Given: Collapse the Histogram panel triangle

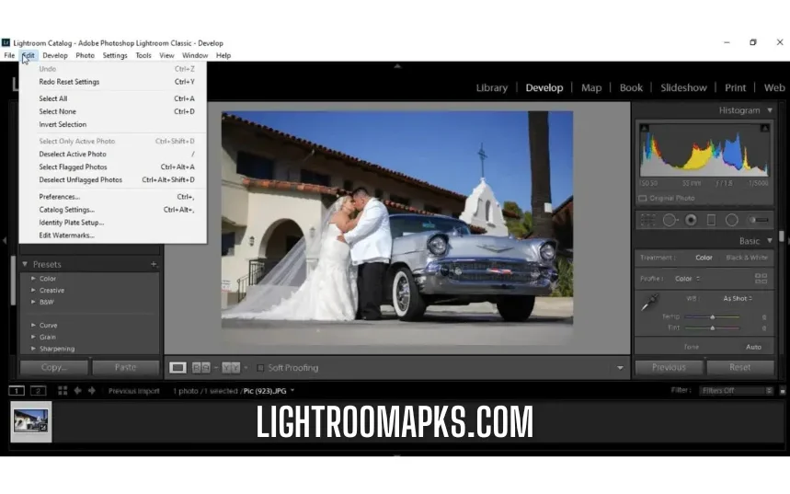Looking at the screenshot, I should point(770,110).
